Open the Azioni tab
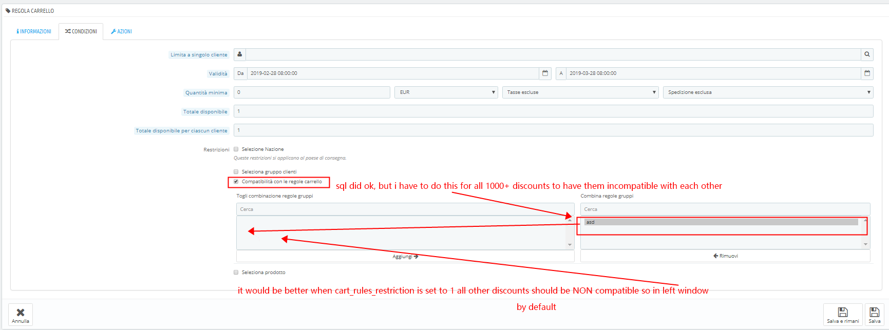Image resolution: width=889 pixels, height=330 pixels. pos(122,31)
